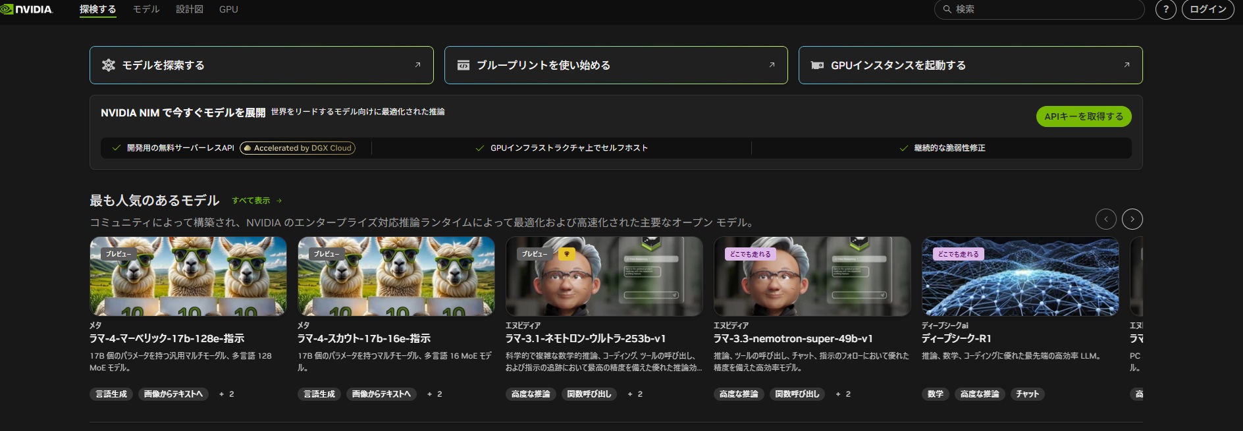Image resolution: width=1243 pixels, height=431 pixels.
Task: Expand + 2 tags on Maverick card
Action: coord(226,394)
